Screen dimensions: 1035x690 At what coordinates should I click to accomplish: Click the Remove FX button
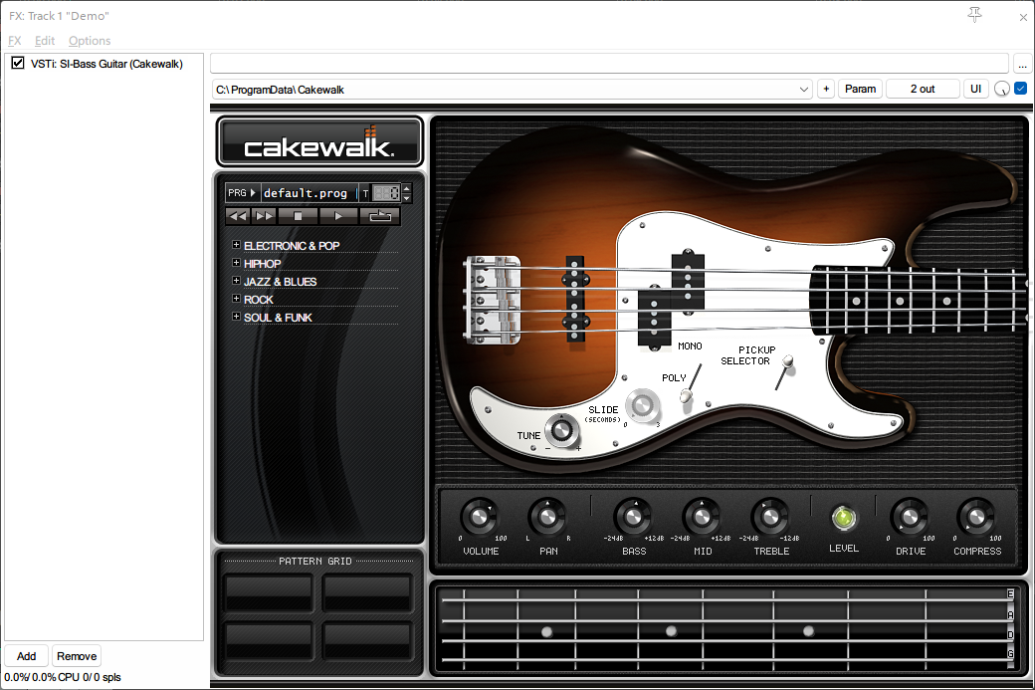77,656
